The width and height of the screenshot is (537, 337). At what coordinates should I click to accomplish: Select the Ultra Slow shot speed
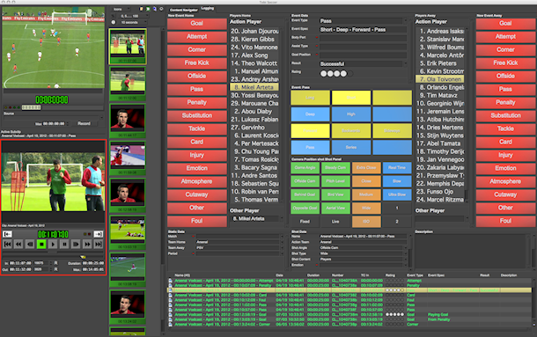click(397, 194)
